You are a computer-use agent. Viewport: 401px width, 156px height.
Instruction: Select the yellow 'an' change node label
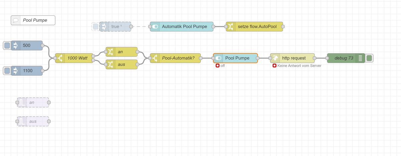120,52
